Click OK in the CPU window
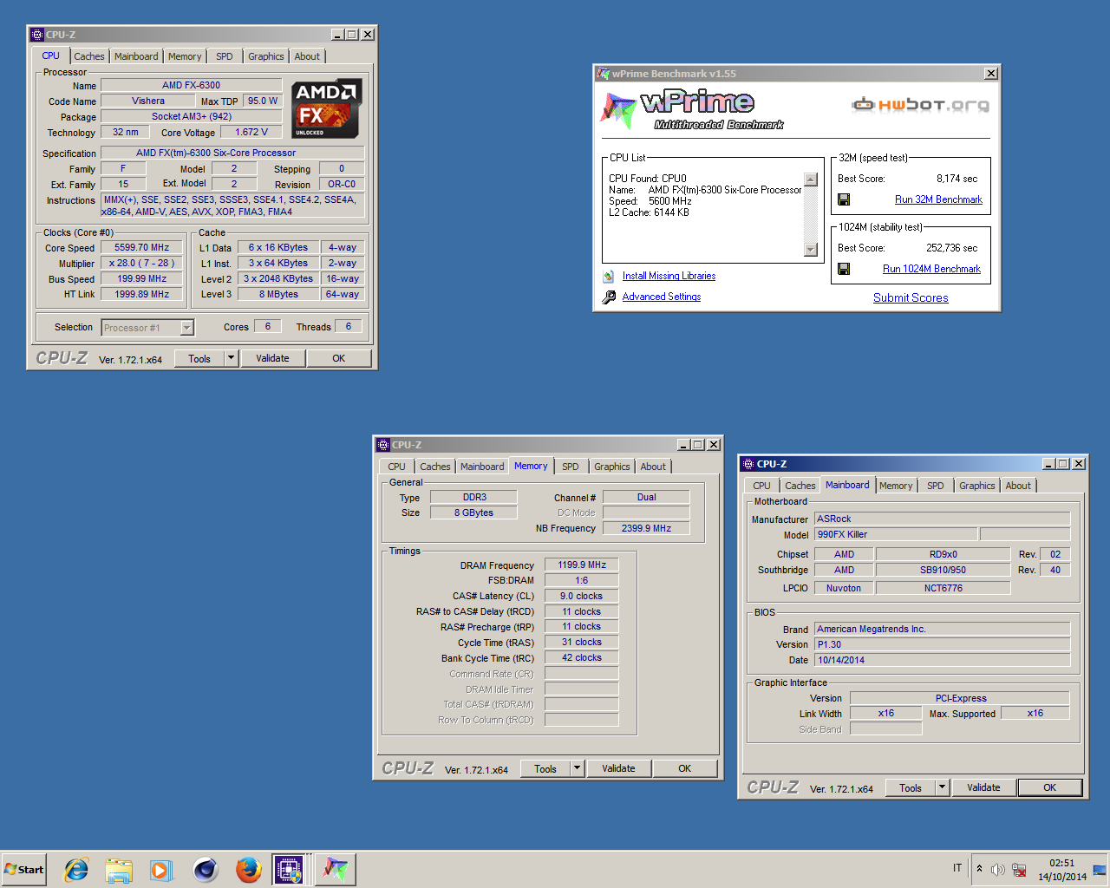This screenshot has width=1110, height=888. (x=339, y=358)
